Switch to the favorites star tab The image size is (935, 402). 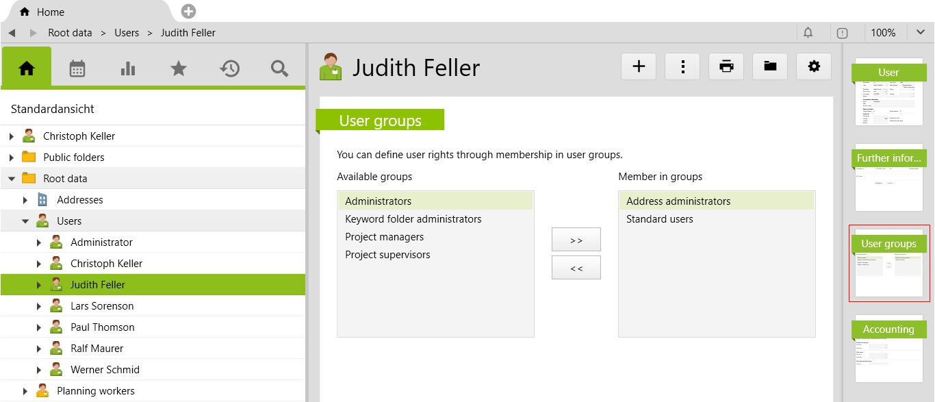179,68
